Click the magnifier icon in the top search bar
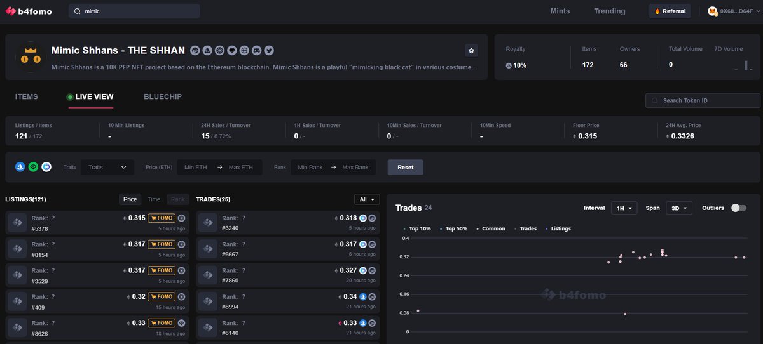 click(x=78, y=11)
